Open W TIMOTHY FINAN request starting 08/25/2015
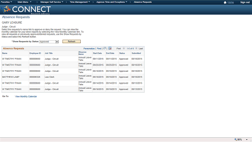The image size is (252, 142). (11, 65)
